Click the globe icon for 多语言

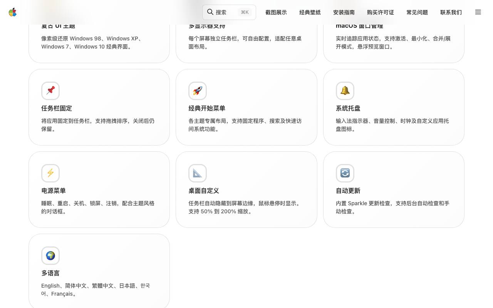(x=50, y=256)
